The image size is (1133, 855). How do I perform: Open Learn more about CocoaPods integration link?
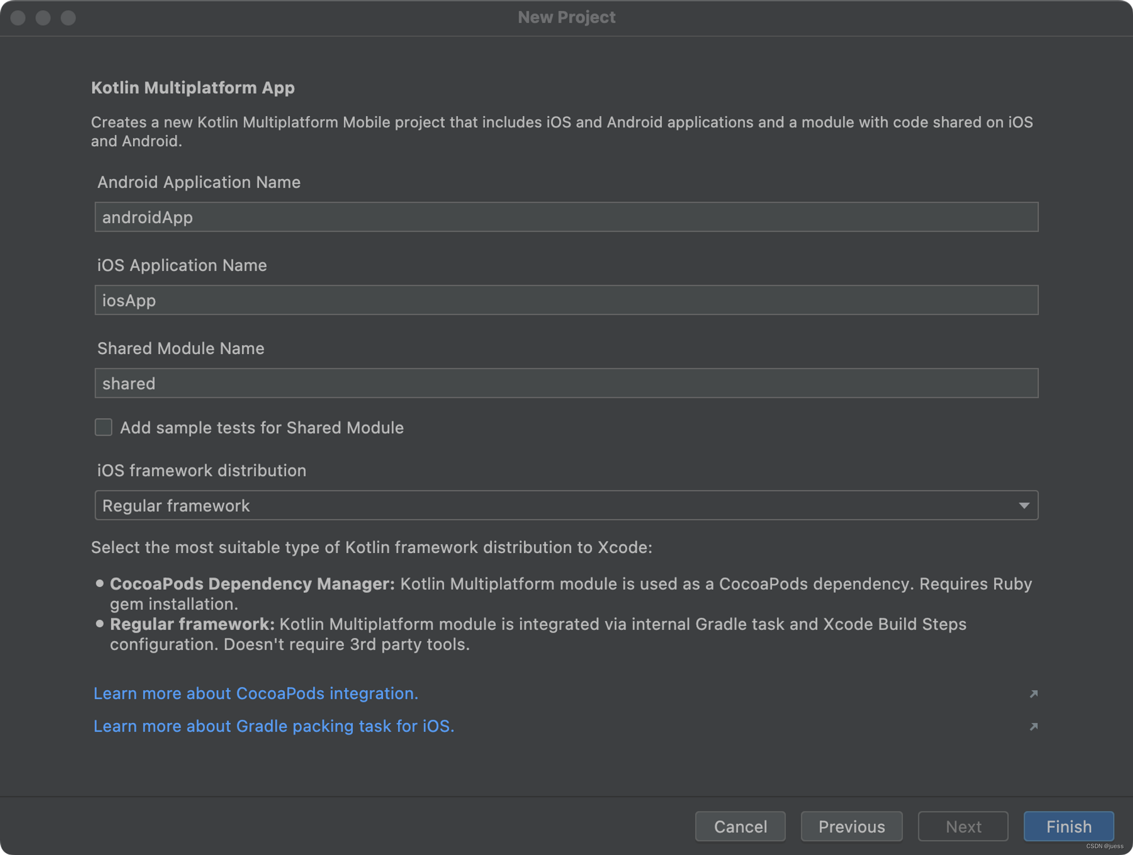[255, 694]
